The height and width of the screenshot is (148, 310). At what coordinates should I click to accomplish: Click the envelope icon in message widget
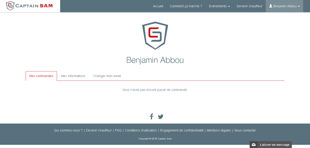[254, 145]
